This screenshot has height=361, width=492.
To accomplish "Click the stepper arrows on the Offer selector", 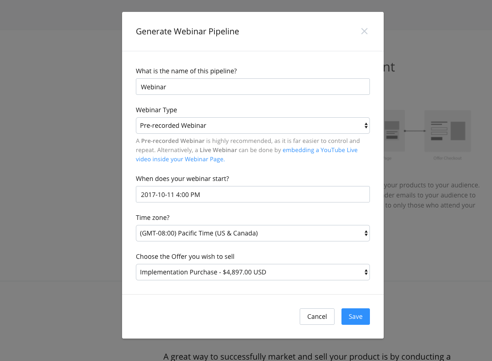I will click(366, 272).
